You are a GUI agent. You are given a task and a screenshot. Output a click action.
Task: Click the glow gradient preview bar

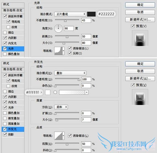click(72, 92)
